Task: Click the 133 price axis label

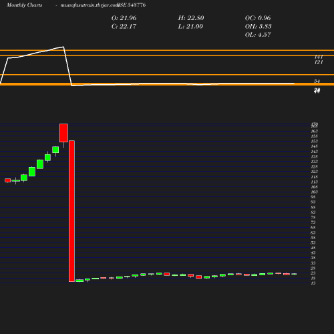Action: 315,162
